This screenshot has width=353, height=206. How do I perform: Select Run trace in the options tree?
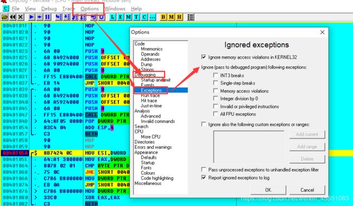click(x=150, y=95)
